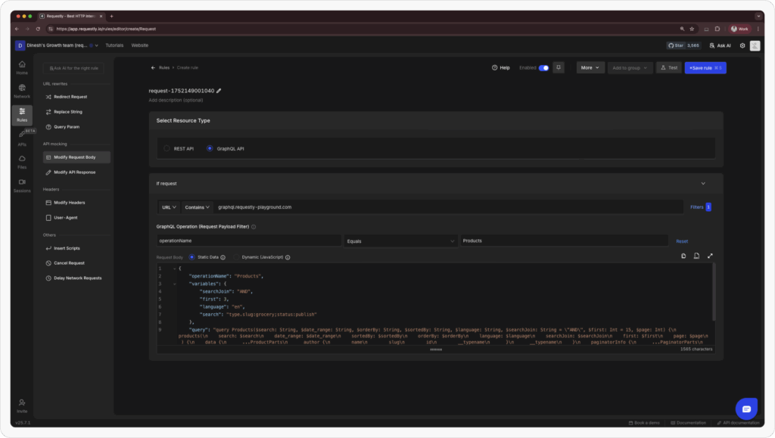The width and height of the screenshot is (775, 438).
Task: Select Replace String rule type
Action: tap(76, 112)
